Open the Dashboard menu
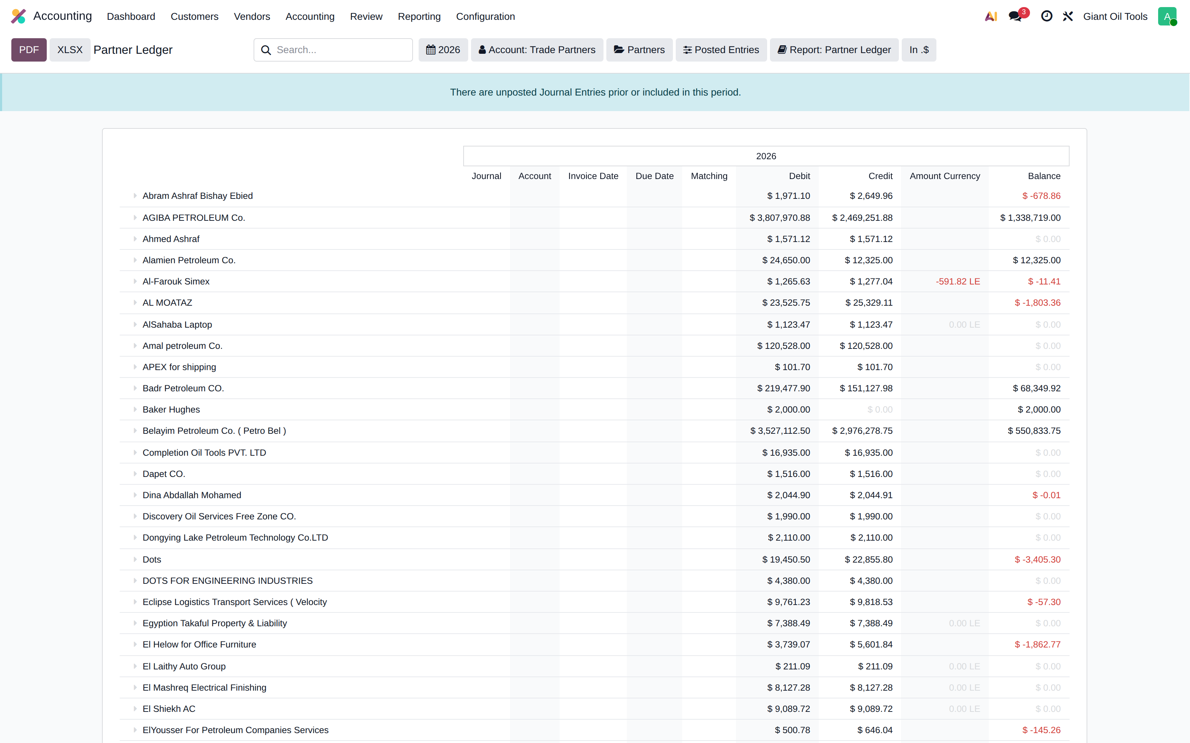 tap(131, 16)
